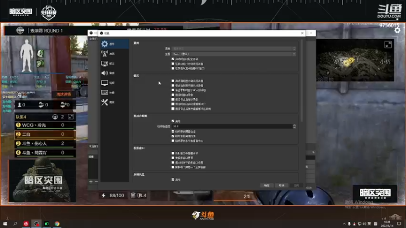Click the snap sensitivity field showing 10.0

point(232,126)
